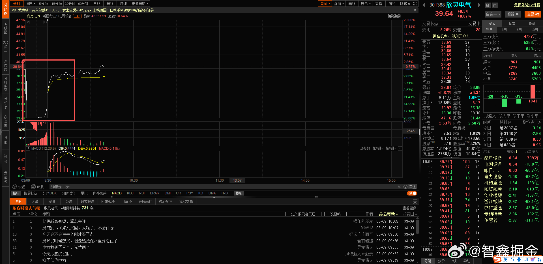Switch Sogou input to 英 language mode
Viewport: 543px width, 264px height.
[x=505, y=259]
